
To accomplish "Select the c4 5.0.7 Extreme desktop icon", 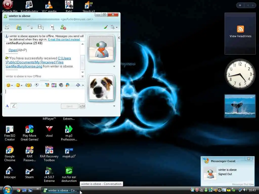I will [49, 175].
